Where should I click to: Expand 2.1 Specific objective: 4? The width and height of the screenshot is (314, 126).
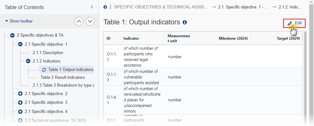20,111
